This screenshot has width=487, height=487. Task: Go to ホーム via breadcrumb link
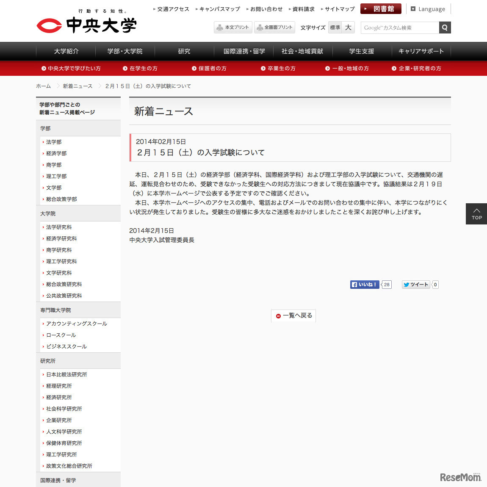click(x=43, y=86)
